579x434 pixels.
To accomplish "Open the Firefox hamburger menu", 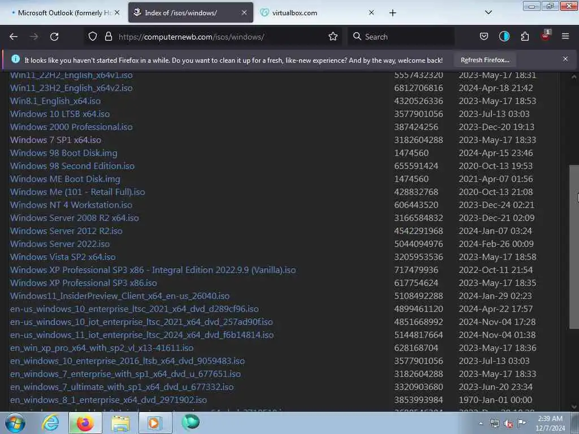I will click(565, 36).
